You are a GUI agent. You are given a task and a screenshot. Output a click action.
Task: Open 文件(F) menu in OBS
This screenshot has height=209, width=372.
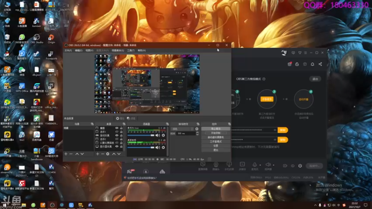68,51
